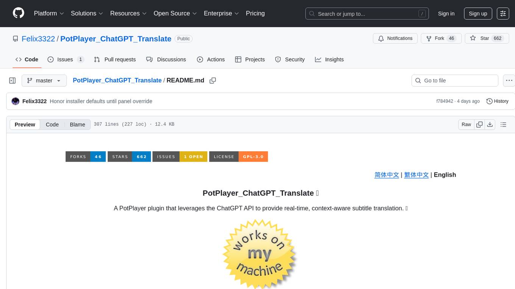515x289 pixels.
Task: Click the Raw file button
Action: 466,124
